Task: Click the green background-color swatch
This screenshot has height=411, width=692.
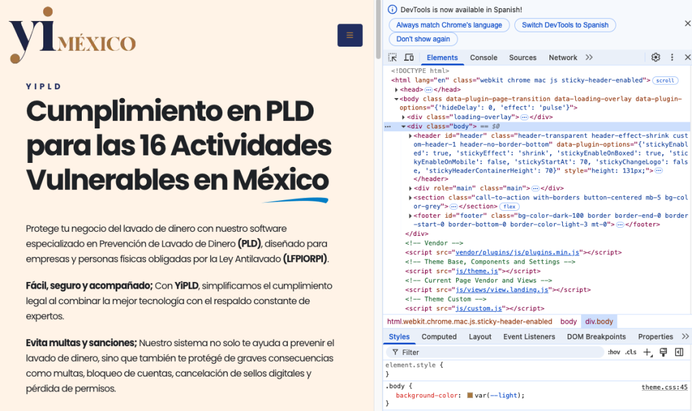Action: pos(470,394)
